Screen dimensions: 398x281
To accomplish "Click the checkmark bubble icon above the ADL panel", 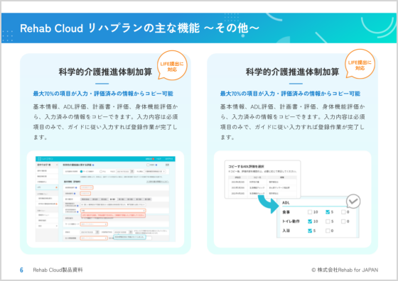I will 353,202.
